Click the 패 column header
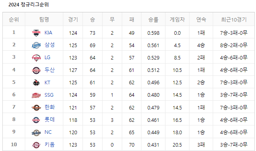Screen dimensions: 256x151 [x=131, y=20]
